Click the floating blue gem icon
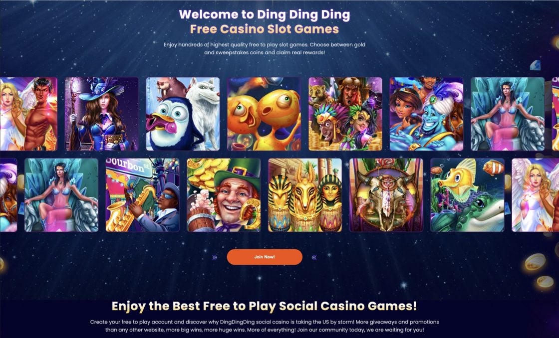 click(535, 65)
